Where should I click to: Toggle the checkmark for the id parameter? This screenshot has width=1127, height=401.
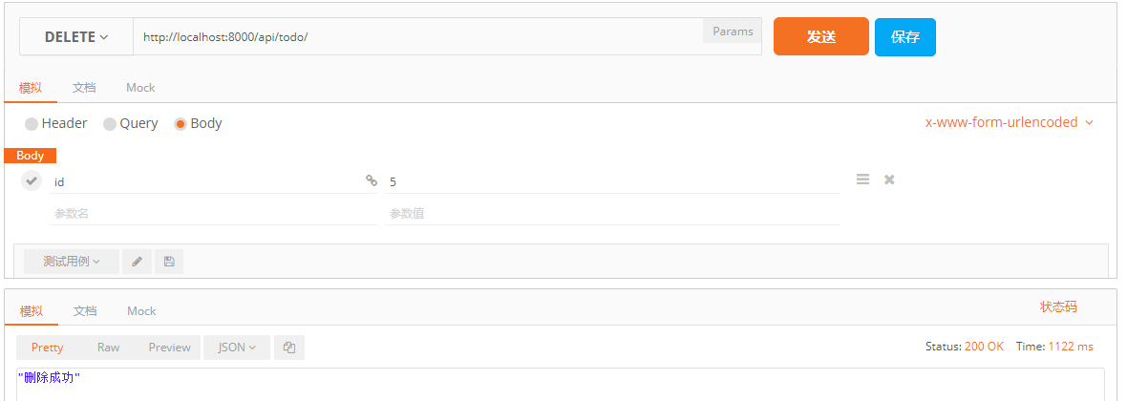coord(31,181)
